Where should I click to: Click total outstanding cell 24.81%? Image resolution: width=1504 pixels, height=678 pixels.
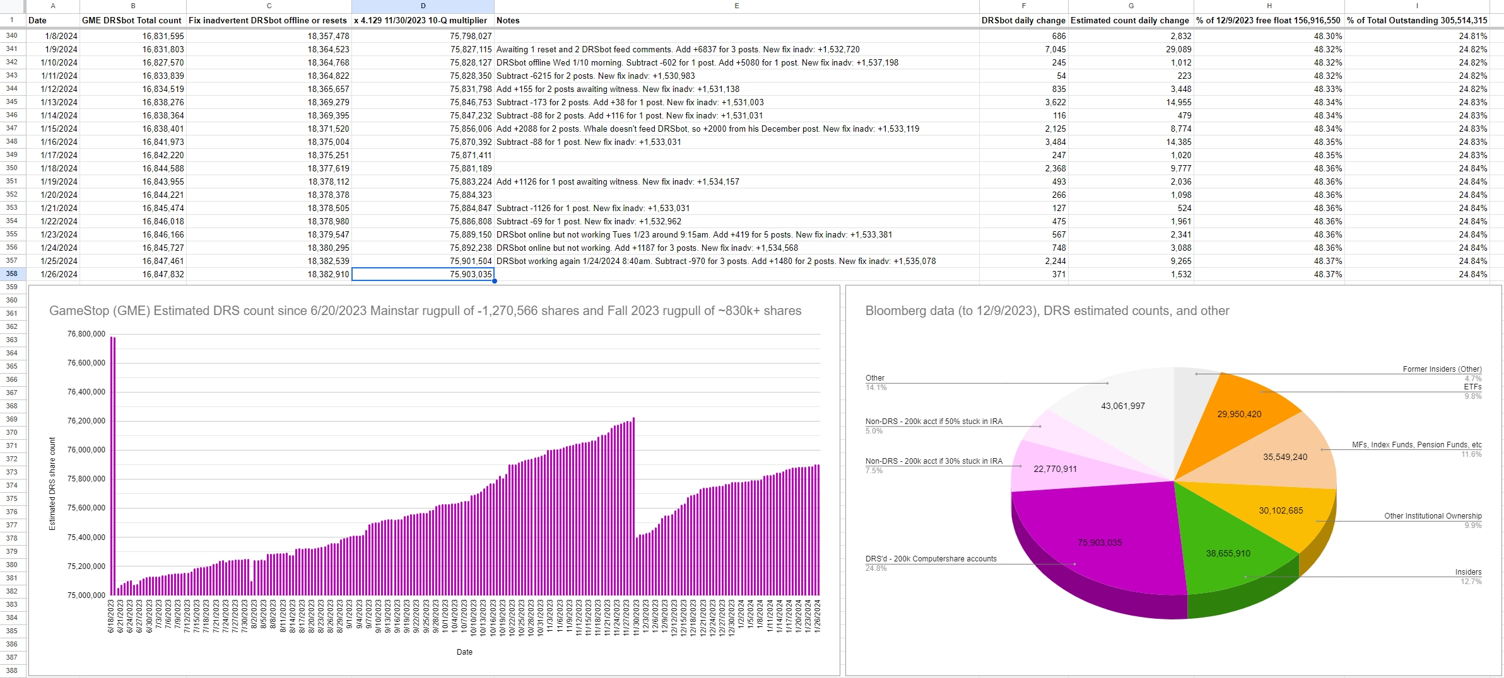[1417, 36]
